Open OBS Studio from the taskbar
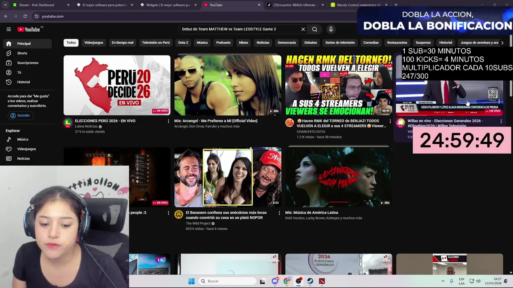The image size is (513, 288). [299, 281]
